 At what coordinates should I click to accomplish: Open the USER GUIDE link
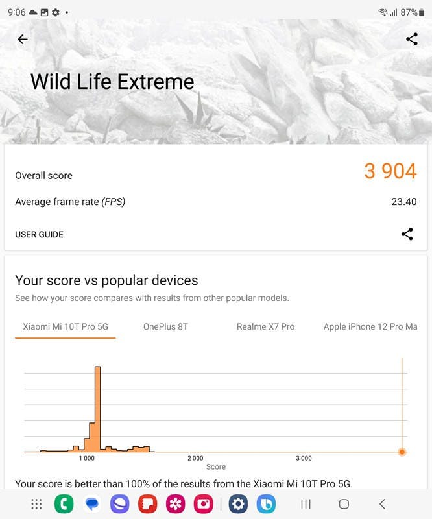(x=39, y=234)
